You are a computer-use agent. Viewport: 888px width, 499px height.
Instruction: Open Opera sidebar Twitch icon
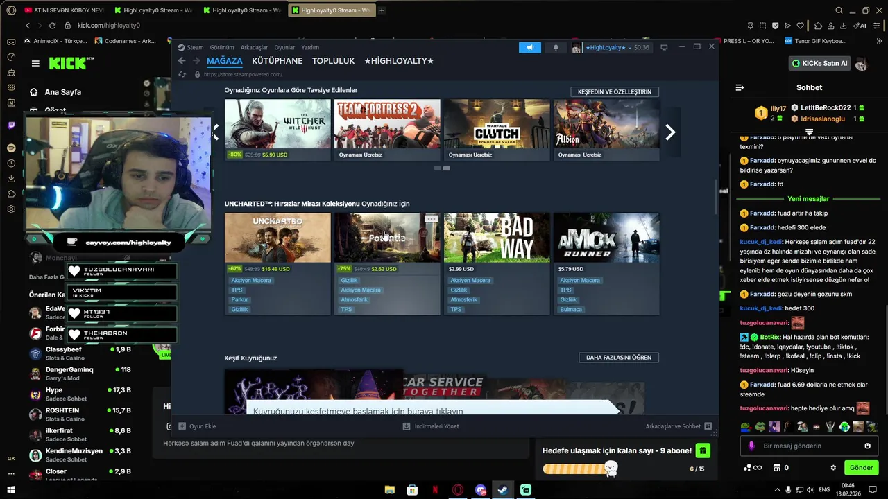click(11, 125)
